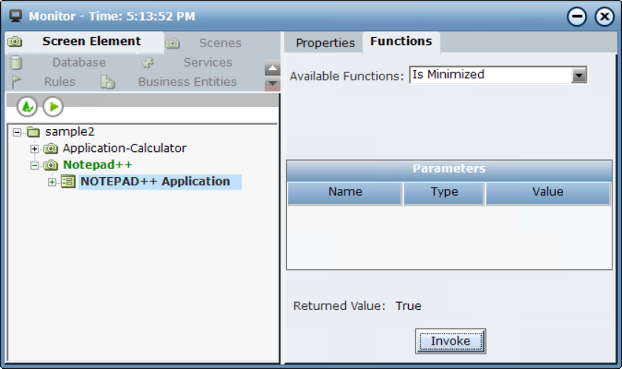Screen dimensions: 622x369
Task: Collapse the sample2 root node
Action: (x=17, y=133)
